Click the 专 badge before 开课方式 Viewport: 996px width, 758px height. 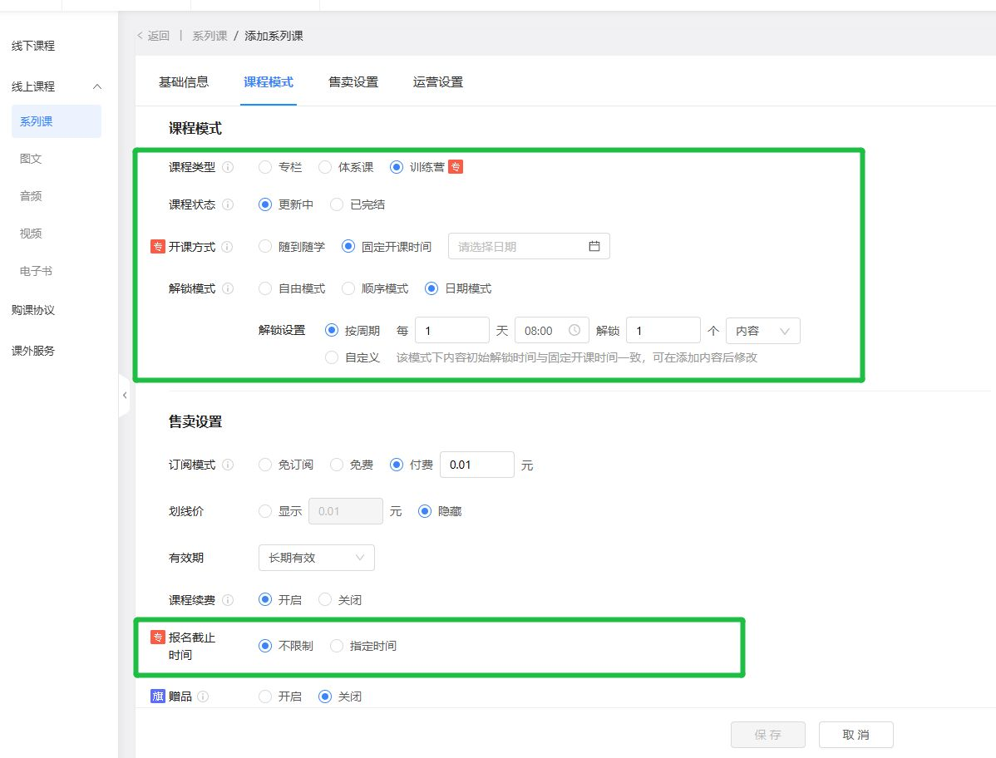click(157, 246)
